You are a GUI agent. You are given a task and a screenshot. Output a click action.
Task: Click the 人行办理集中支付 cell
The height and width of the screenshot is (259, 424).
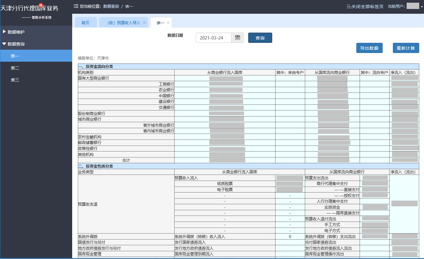click(x=332, y=201)
